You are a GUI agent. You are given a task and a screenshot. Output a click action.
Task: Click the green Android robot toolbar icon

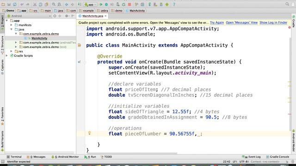point(167,4)
